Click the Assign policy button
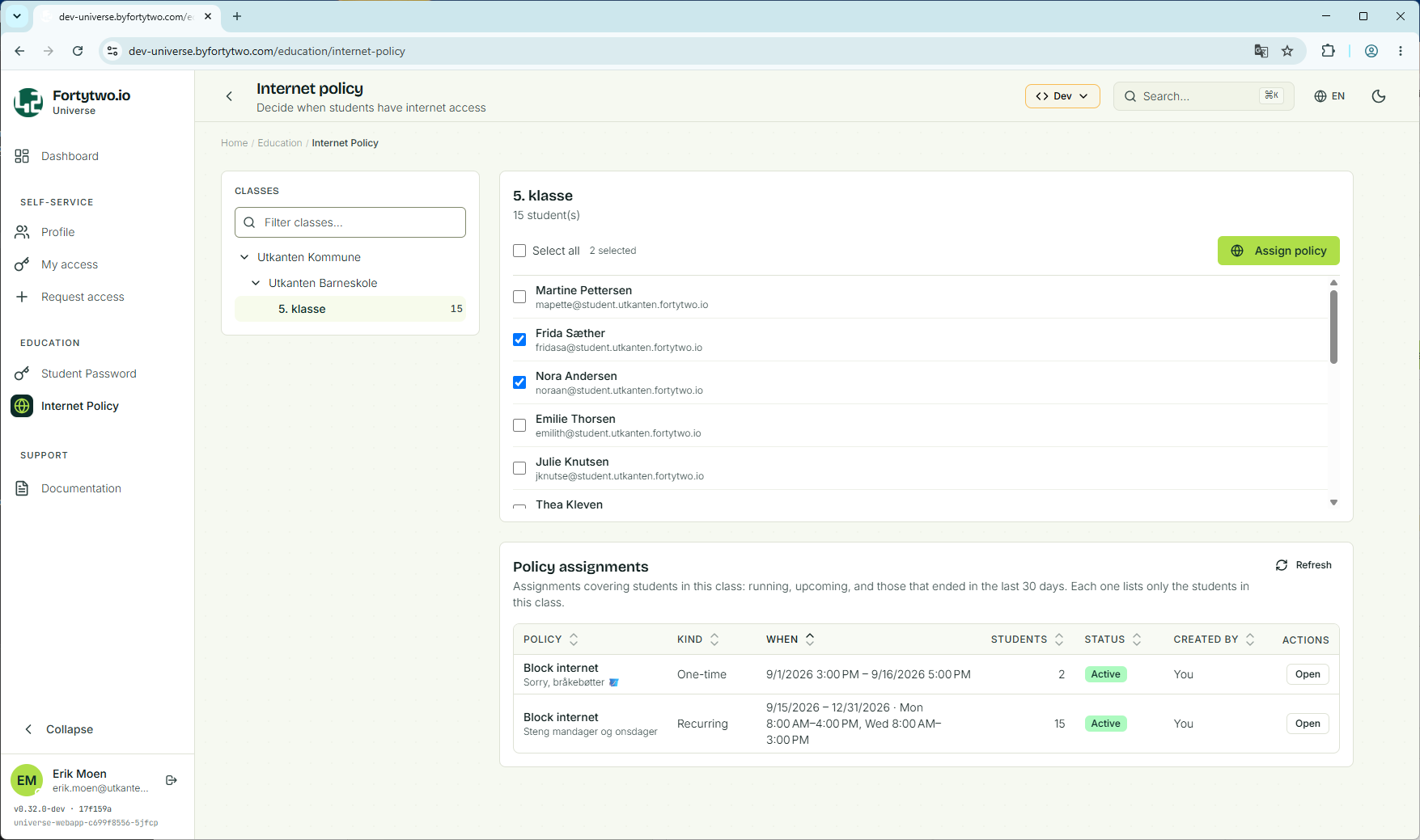Screen dimensions: 1420x840 (1278, 251)
